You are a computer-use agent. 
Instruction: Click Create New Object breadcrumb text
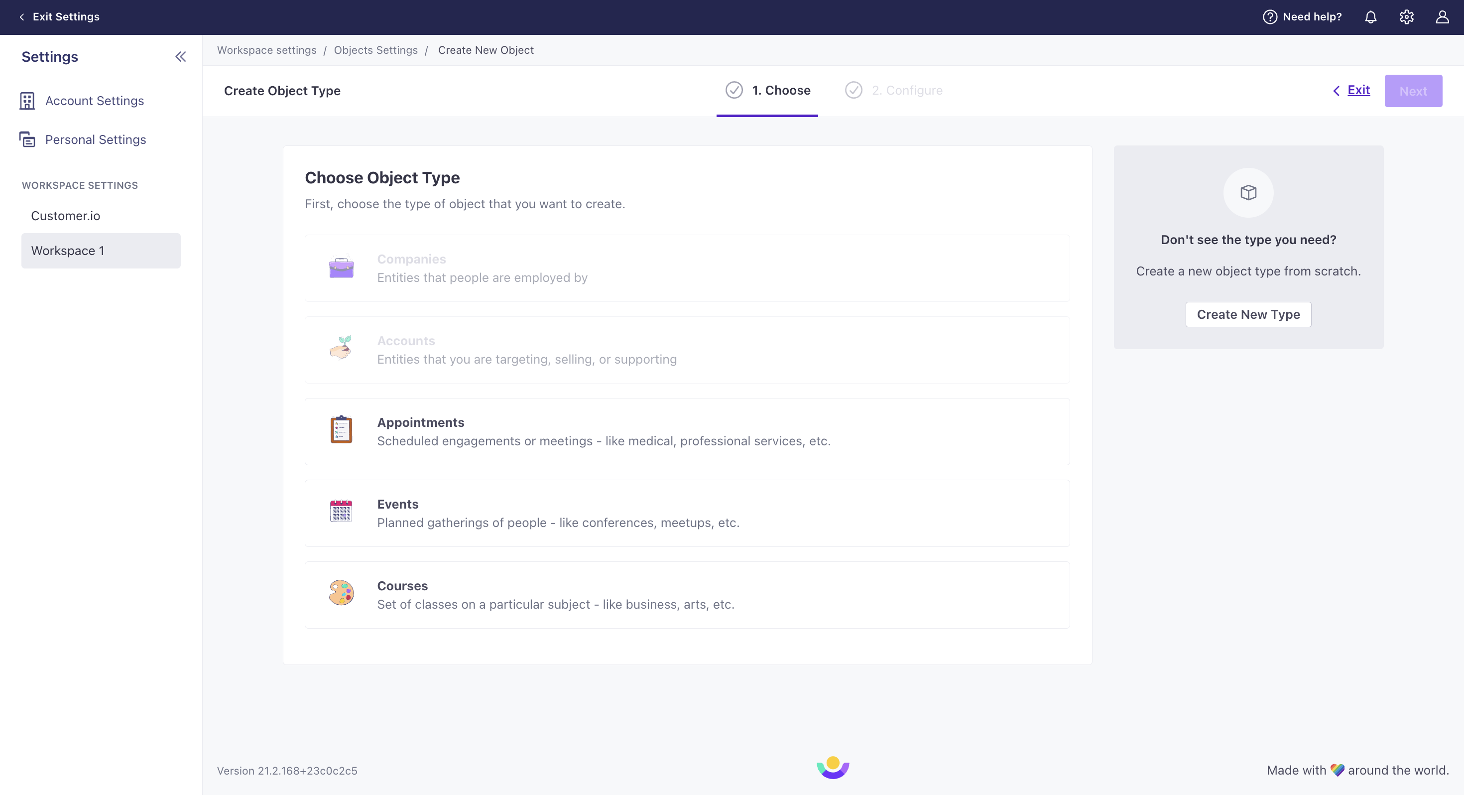coord(486,50)
